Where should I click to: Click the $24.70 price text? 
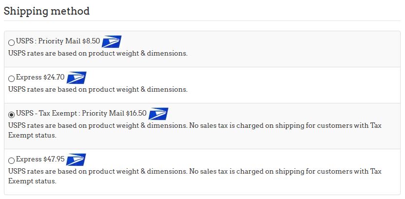tap(54, 78)
